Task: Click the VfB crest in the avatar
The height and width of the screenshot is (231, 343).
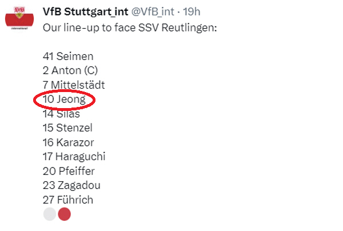Action: 19,13
